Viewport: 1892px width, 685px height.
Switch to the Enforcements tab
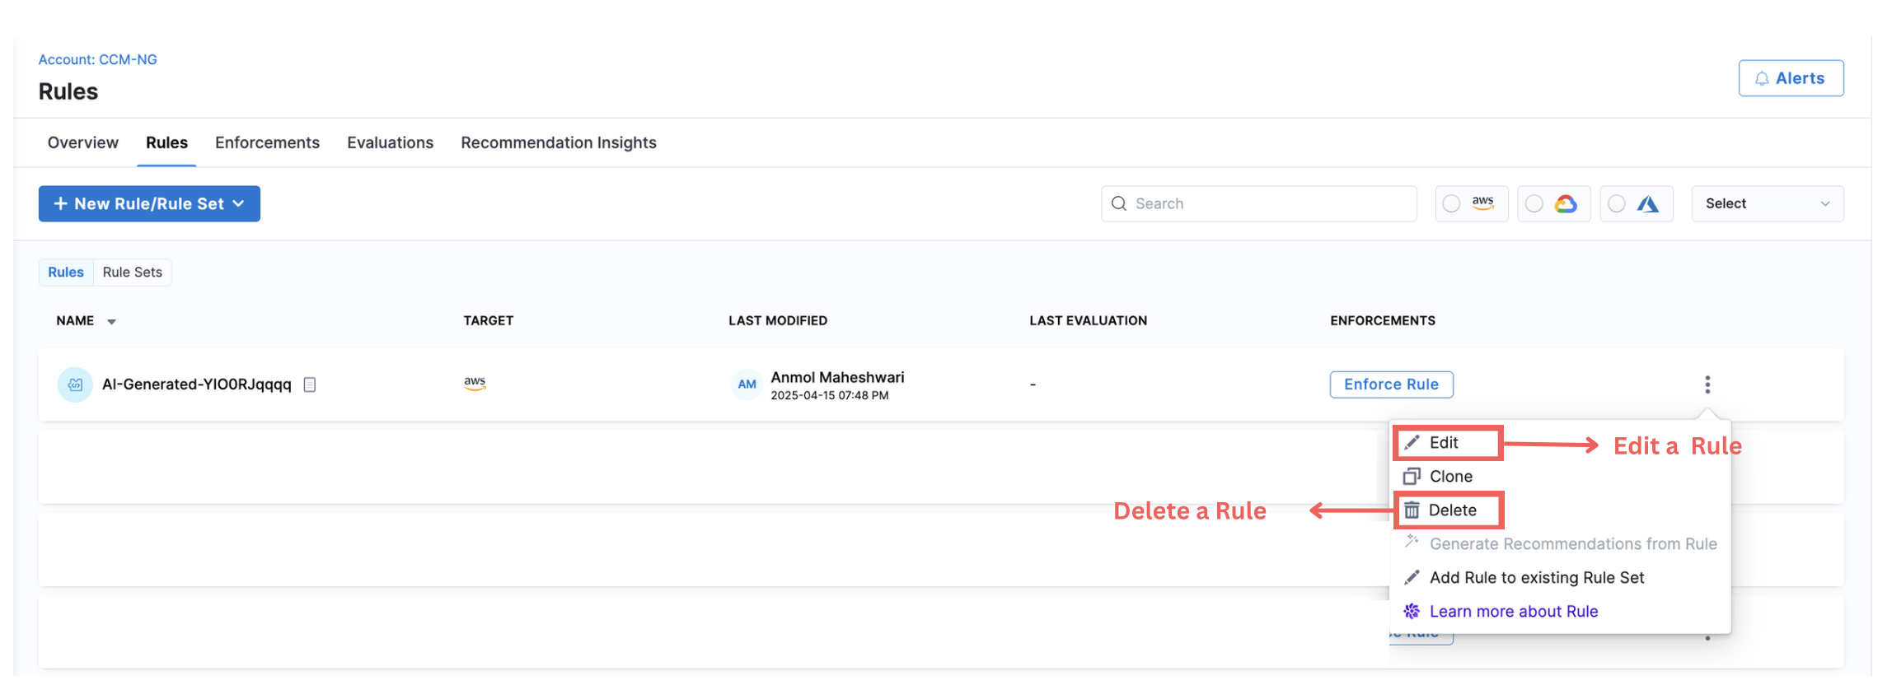click(x=267, y=142)
